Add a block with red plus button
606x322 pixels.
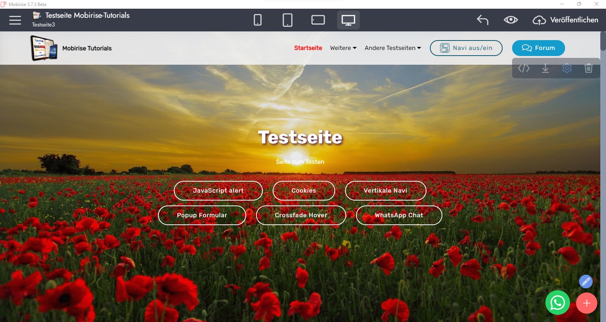coord(586,303)
